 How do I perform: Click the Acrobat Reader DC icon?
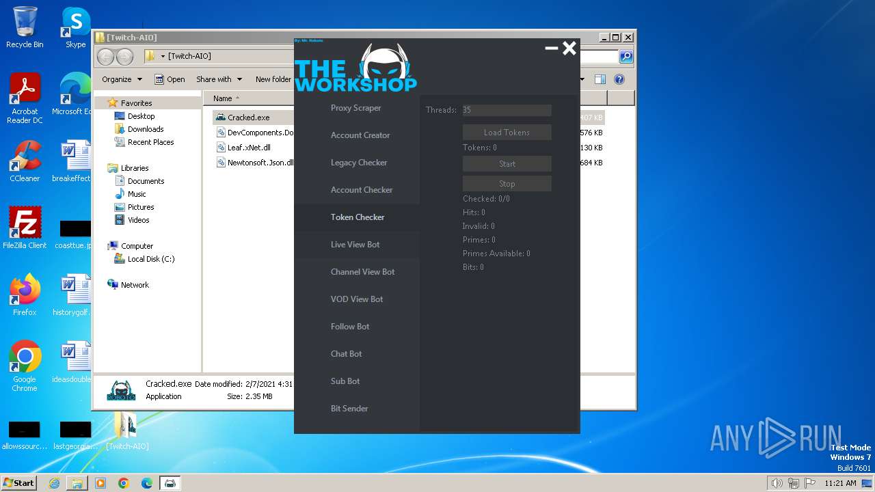point(25,98)
